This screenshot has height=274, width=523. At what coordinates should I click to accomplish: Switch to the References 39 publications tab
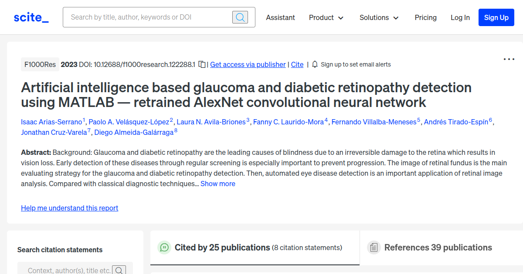438,247
